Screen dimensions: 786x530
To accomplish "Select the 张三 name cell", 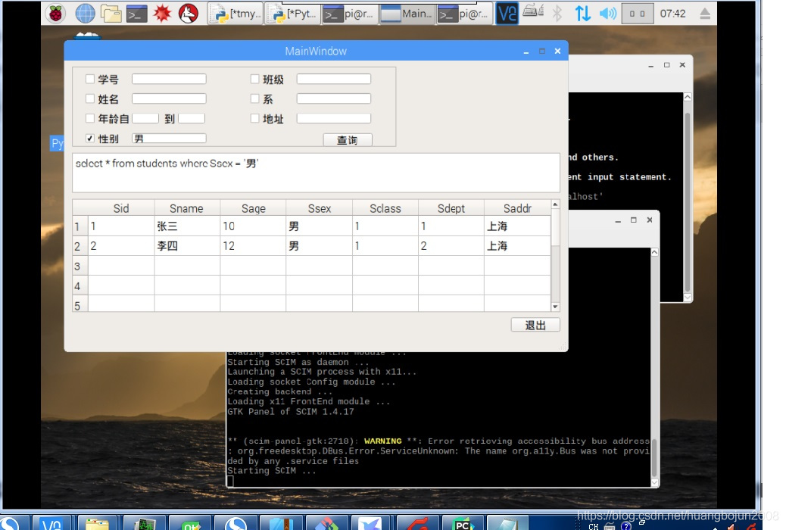I will 187,226.
